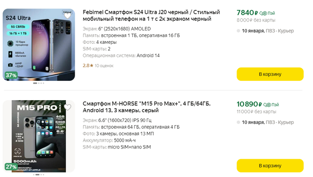The image size is (313, 177).
Task: Switch to second image dot under S24 Ultra
Action: [39, 83]
